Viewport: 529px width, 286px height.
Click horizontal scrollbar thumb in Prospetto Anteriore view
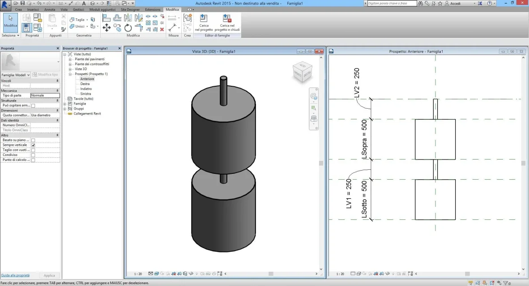tap(467, 274)
